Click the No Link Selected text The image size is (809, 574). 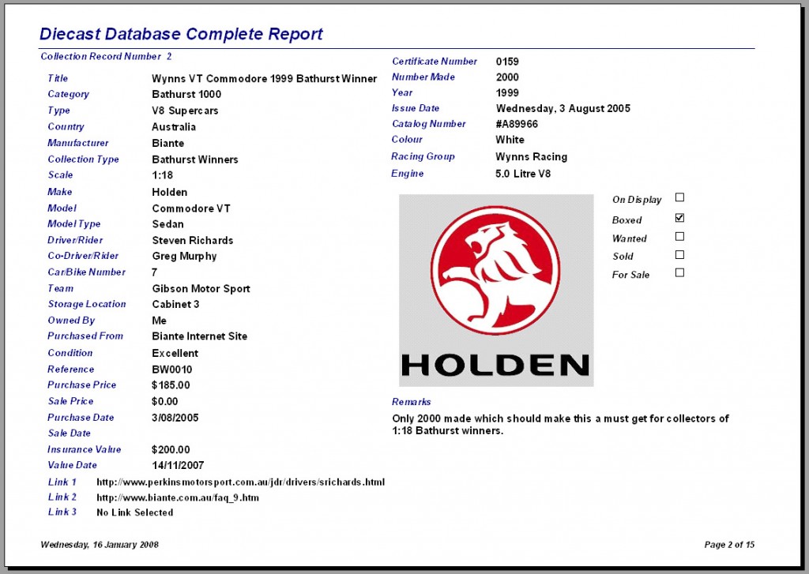134,512
